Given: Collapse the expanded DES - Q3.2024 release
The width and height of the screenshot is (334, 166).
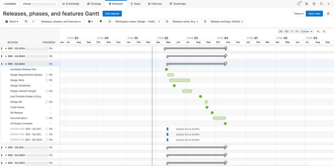Looking at the screenshot, I should point(6,64).
